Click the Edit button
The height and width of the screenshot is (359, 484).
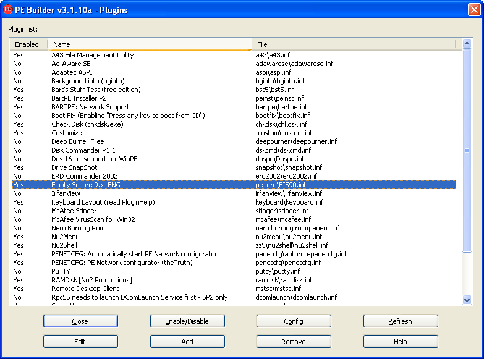pos(80,342)
